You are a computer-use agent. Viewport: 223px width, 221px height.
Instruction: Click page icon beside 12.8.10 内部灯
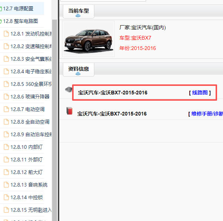tap(6, 147)
